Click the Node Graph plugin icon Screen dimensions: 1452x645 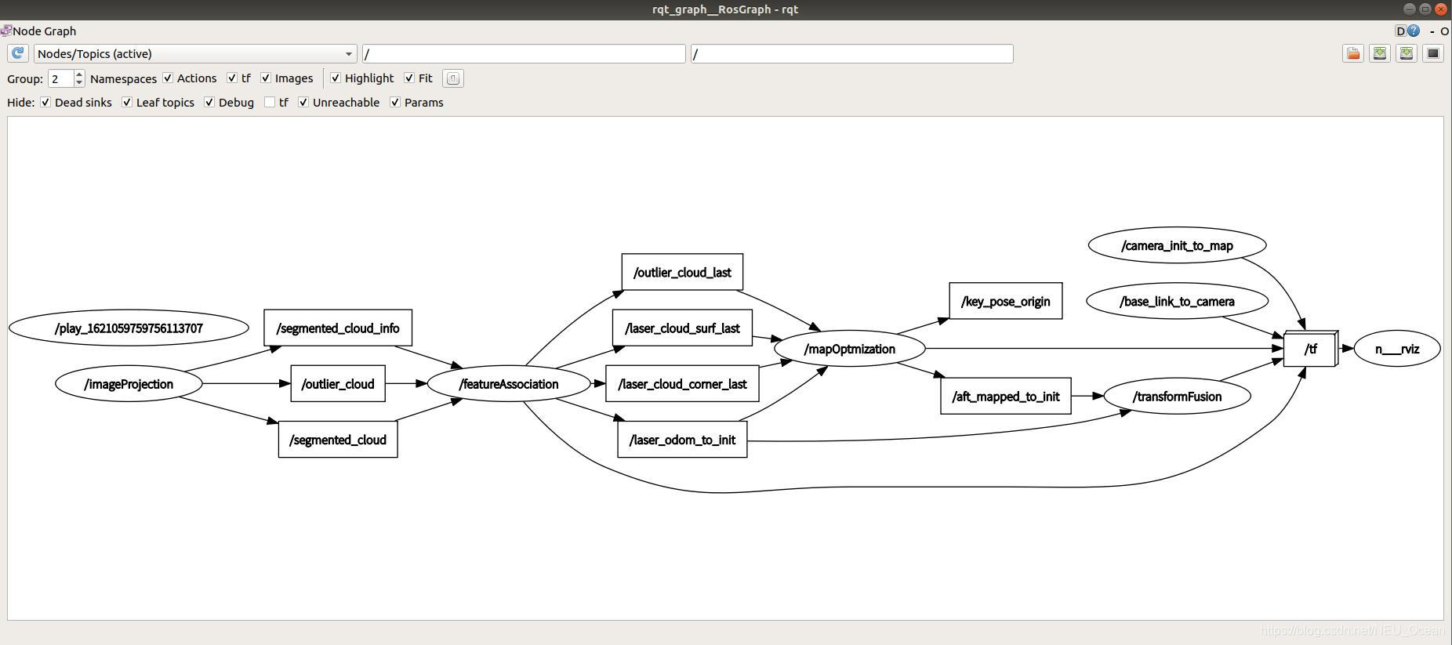(x=5, y=31)
